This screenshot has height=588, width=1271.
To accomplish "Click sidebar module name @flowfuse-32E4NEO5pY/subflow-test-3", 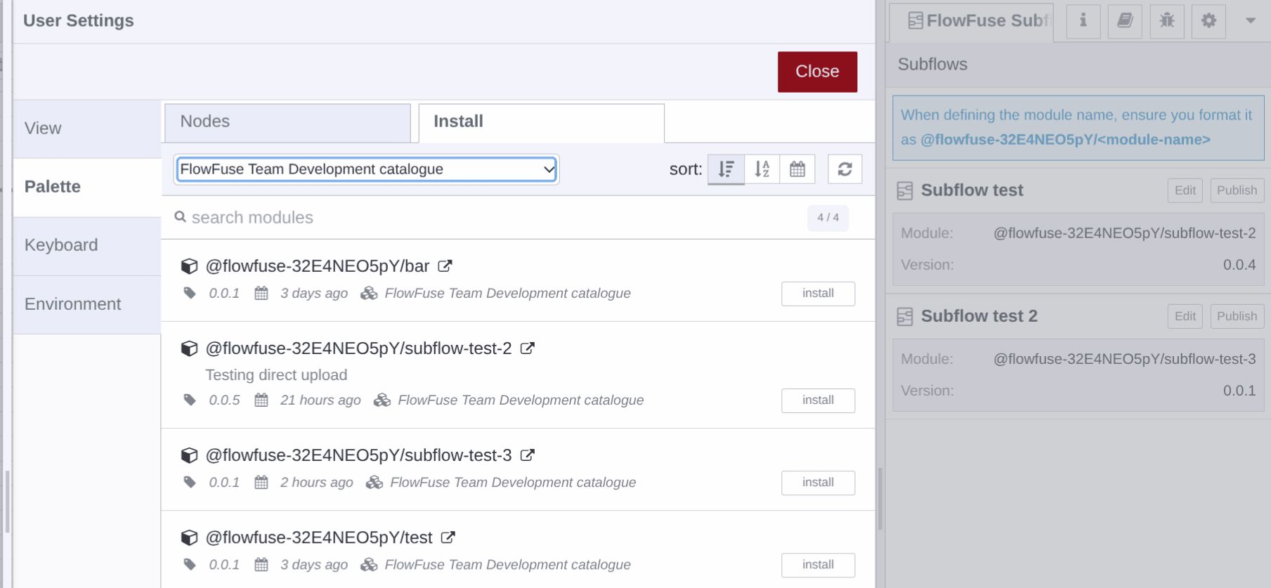I will click(1124, 359).
